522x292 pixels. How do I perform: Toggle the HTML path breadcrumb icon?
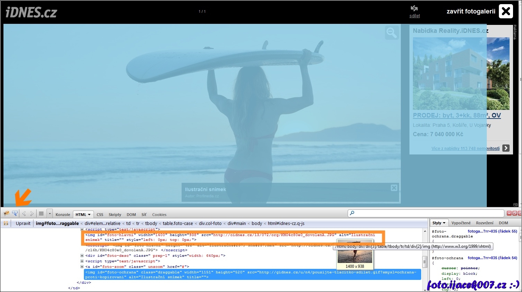[6, 224]
